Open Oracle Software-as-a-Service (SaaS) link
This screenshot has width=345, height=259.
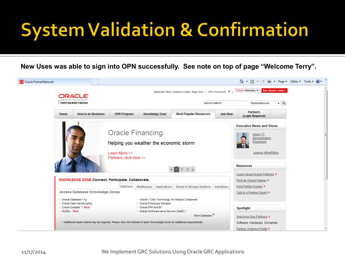tap(163, 211)
